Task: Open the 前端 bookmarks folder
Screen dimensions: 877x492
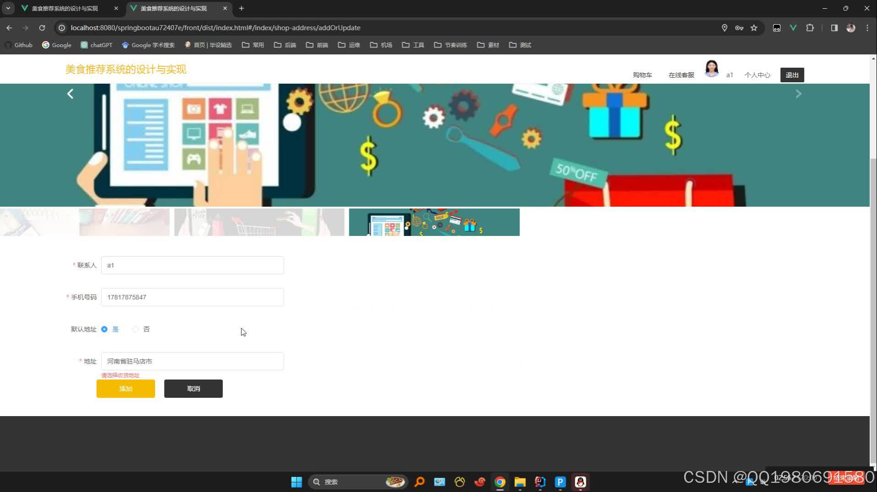Action: click(317, 45)
